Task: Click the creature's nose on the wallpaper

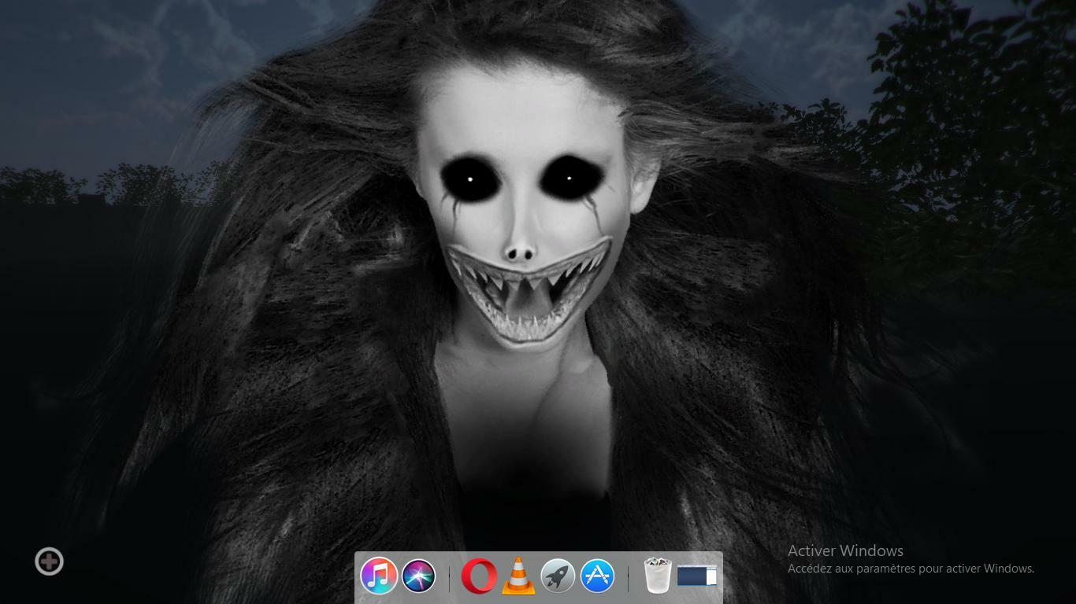Action: point(519,253)
